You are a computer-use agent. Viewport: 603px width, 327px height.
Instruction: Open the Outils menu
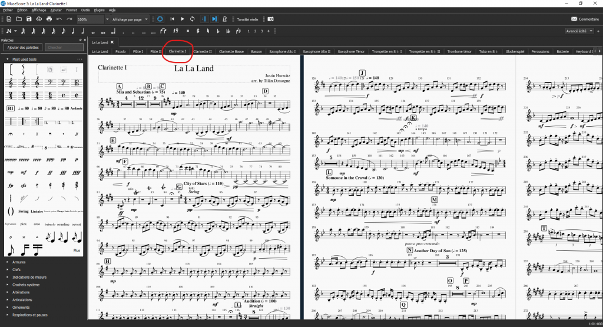85,10
